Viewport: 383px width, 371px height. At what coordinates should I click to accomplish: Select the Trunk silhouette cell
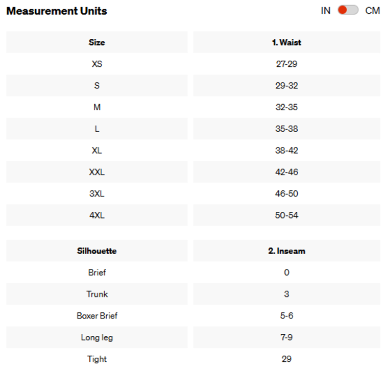[x=97, y=294]
